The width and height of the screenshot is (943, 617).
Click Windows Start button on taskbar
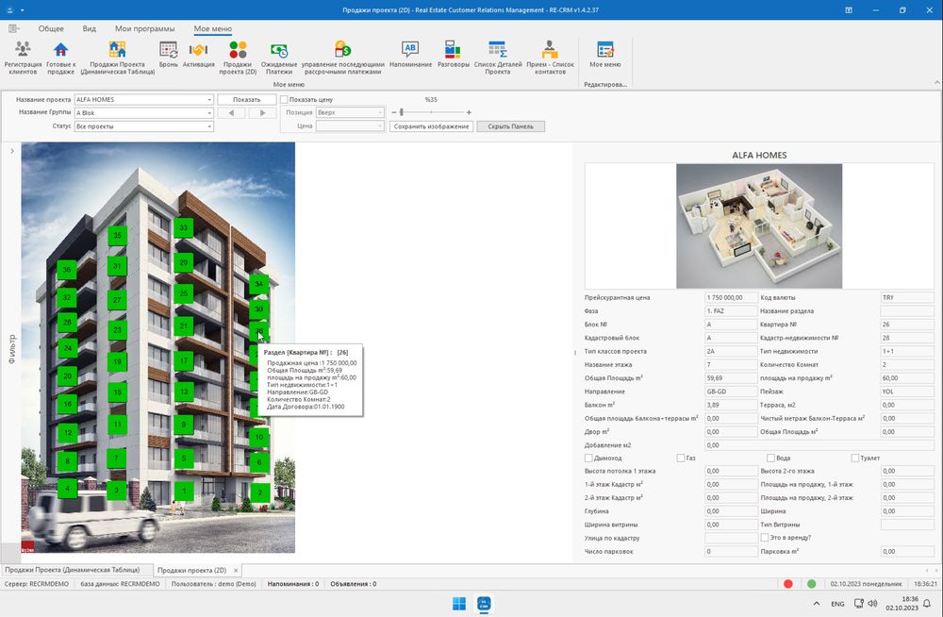pyautogui.click(x=458, y=604)
